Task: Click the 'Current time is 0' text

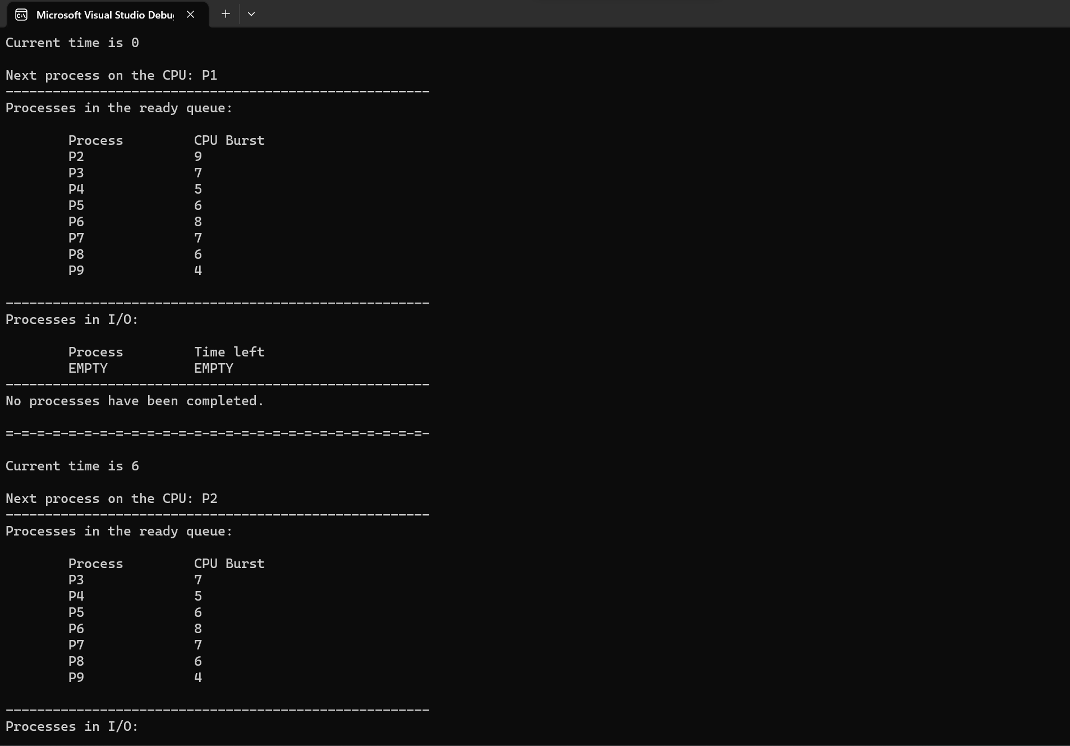Action: point(72,42)
